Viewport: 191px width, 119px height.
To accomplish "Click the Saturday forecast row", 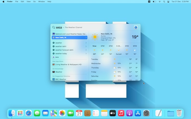I will tap(115, 76).
